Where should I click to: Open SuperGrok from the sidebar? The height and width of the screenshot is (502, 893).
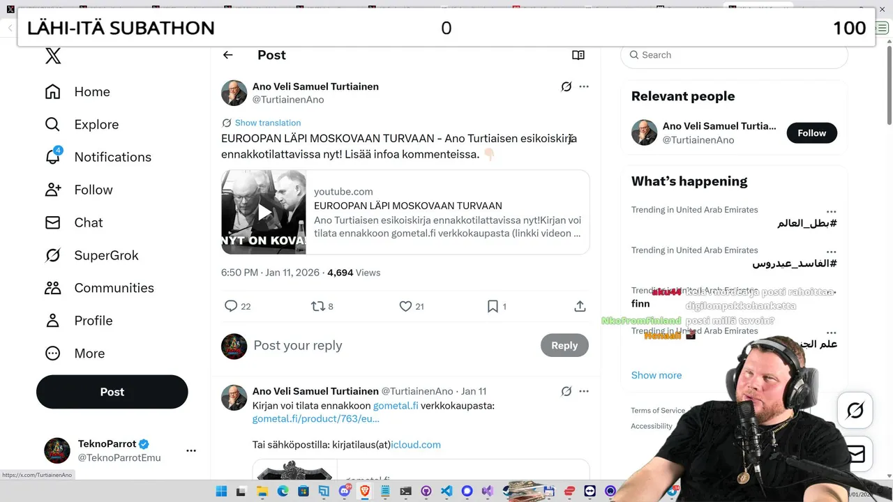(x=91, y=255)
